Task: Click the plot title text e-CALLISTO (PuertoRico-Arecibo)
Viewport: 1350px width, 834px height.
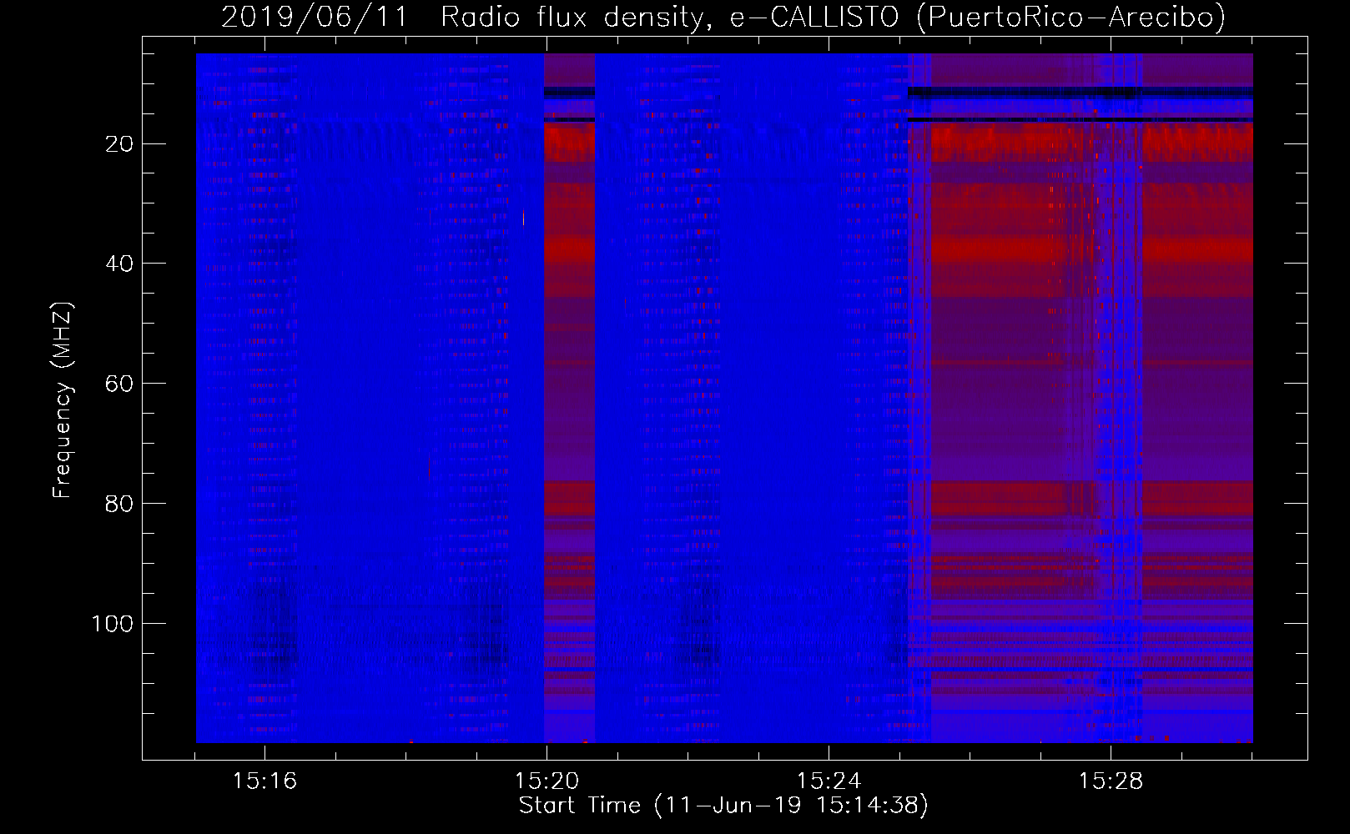Action: click(977, 17)
